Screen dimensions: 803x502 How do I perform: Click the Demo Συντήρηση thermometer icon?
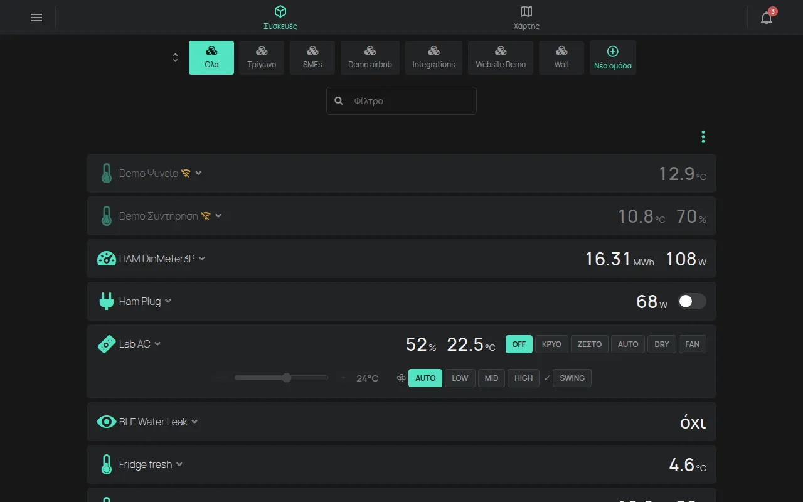click(x=107, y=216)
